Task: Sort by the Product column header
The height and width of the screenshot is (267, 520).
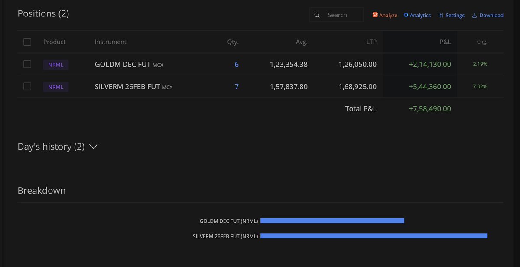Action: coord(55,42)
